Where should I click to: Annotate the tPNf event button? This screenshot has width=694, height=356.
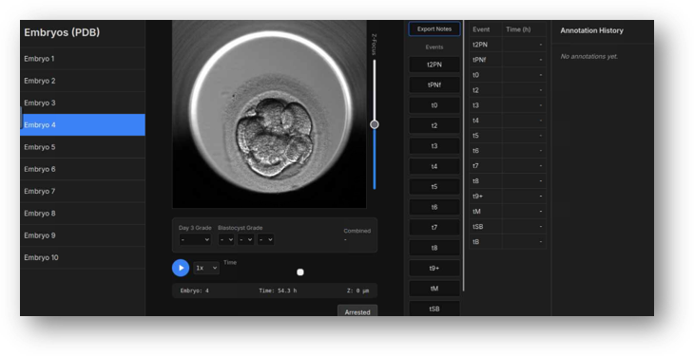(434, 84)
